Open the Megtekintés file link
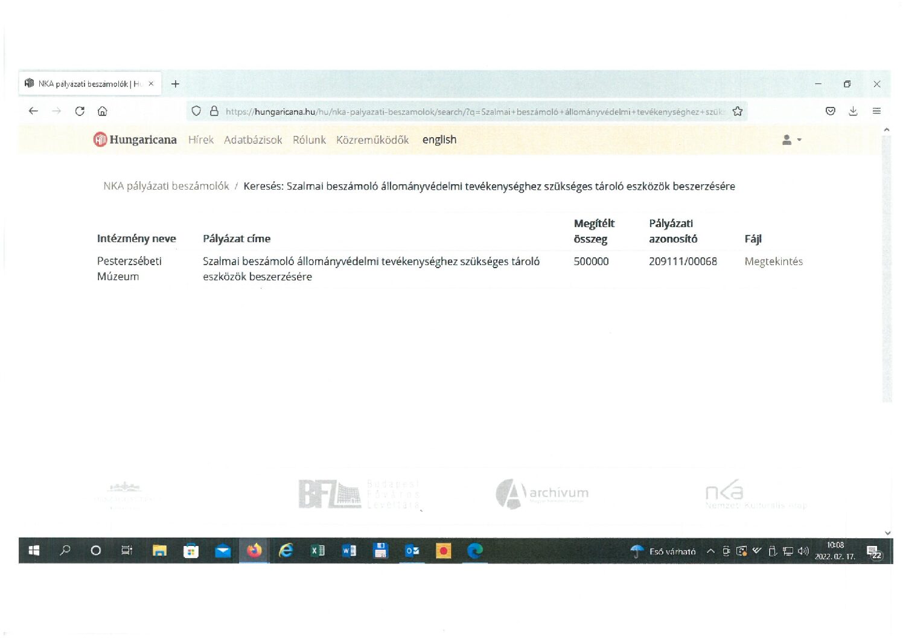The width and height of the screenshot is (903, 639). coord(773,262)
